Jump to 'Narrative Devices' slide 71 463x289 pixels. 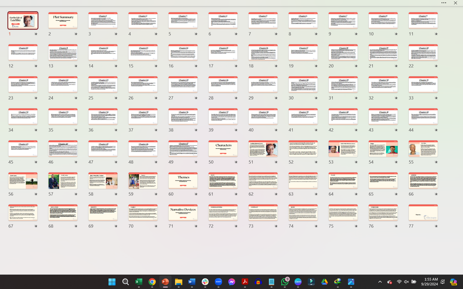183,213
